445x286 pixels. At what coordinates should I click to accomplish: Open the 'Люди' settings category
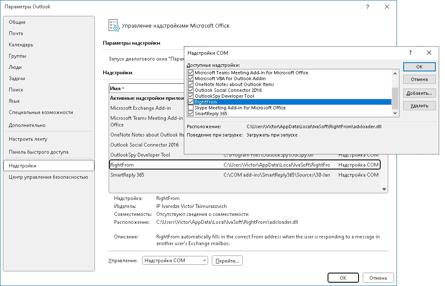point(15,67)
